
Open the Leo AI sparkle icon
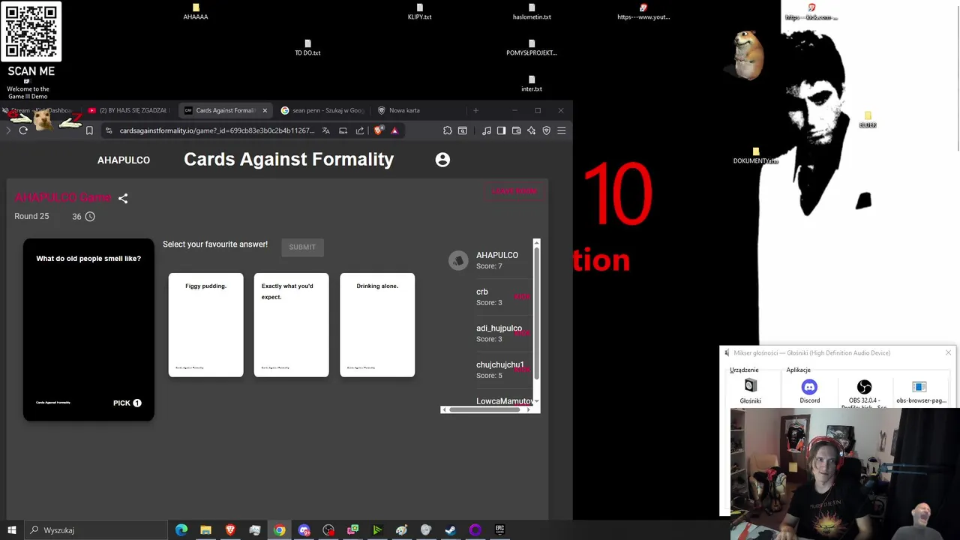(531, 130)
